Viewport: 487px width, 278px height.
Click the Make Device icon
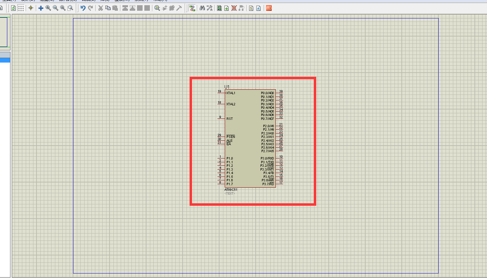164,8
